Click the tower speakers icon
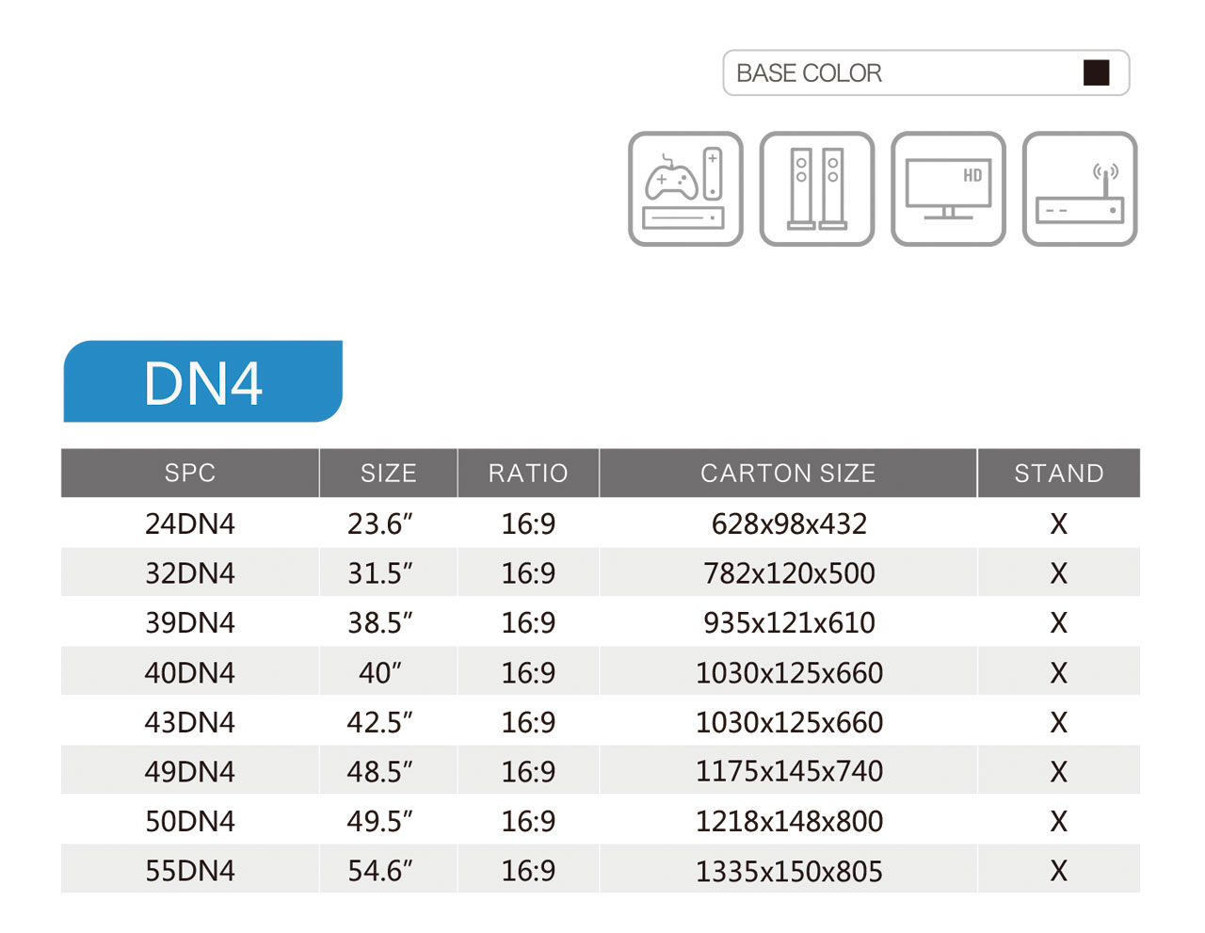The width and height of the screenshot is (1205, 933). pyautogui.click(x=816, y=189)
